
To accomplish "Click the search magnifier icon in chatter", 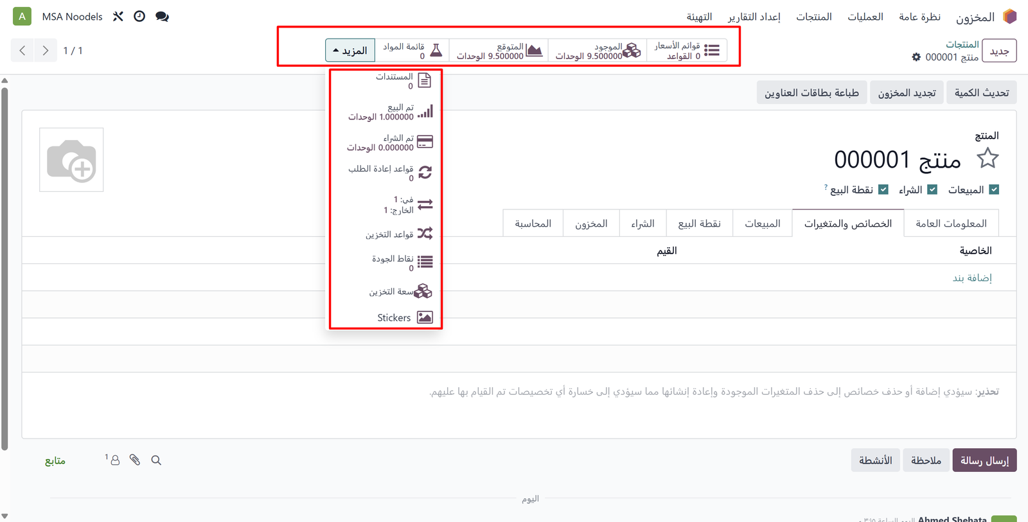I will (x=156, y=460).
